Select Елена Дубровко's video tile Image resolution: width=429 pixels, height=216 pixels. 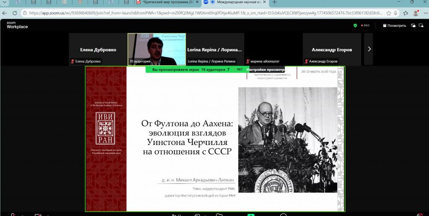pos(98,49)
